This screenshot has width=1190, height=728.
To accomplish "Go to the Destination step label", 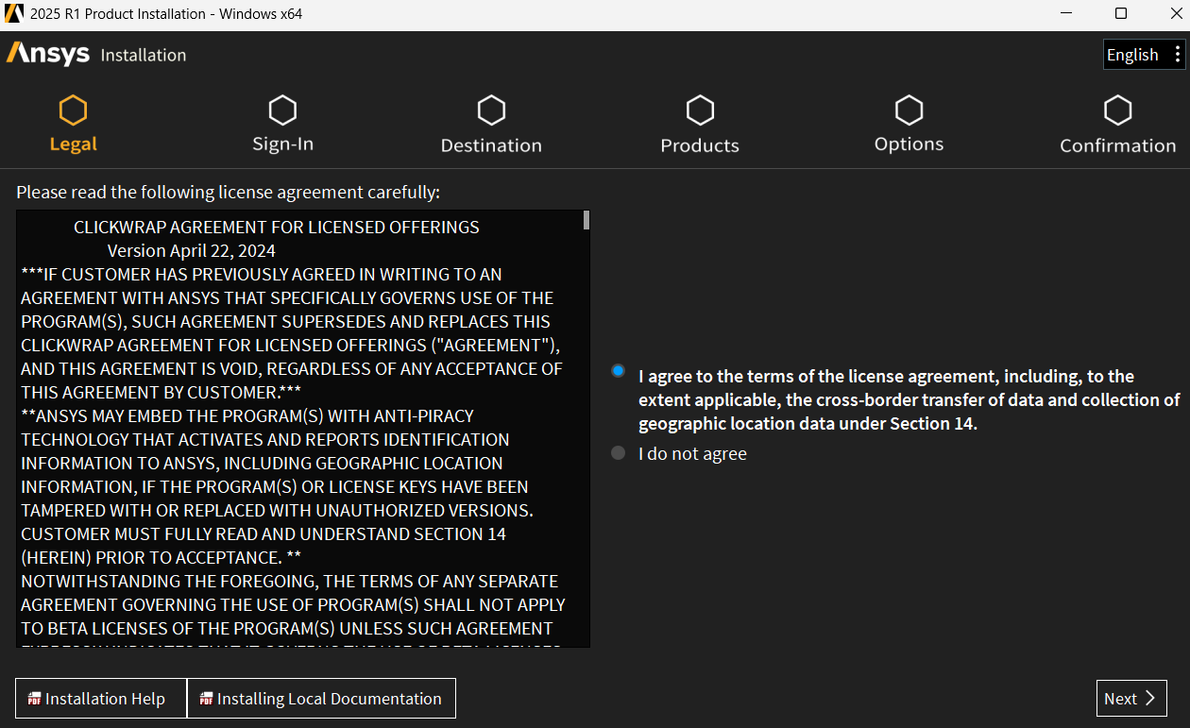I will pos(491,145).
